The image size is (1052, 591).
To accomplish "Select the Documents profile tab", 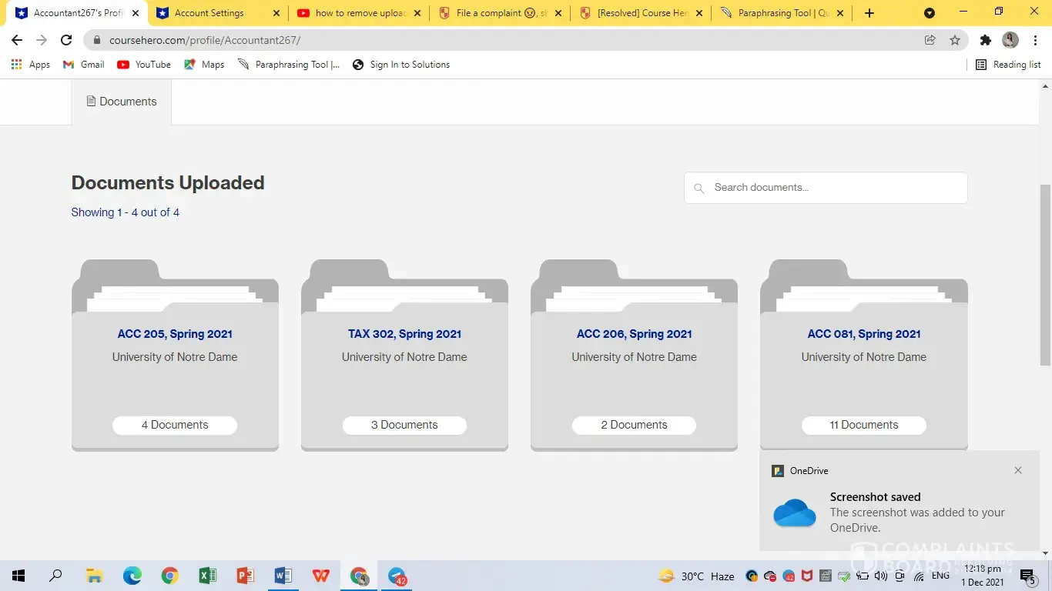I will pos(122,102).
